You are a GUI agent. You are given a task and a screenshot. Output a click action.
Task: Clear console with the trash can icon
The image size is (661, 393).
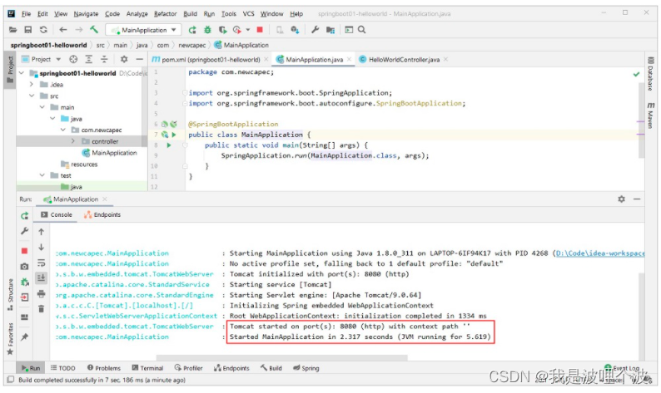pyautogui.click(x=41, y=309)
